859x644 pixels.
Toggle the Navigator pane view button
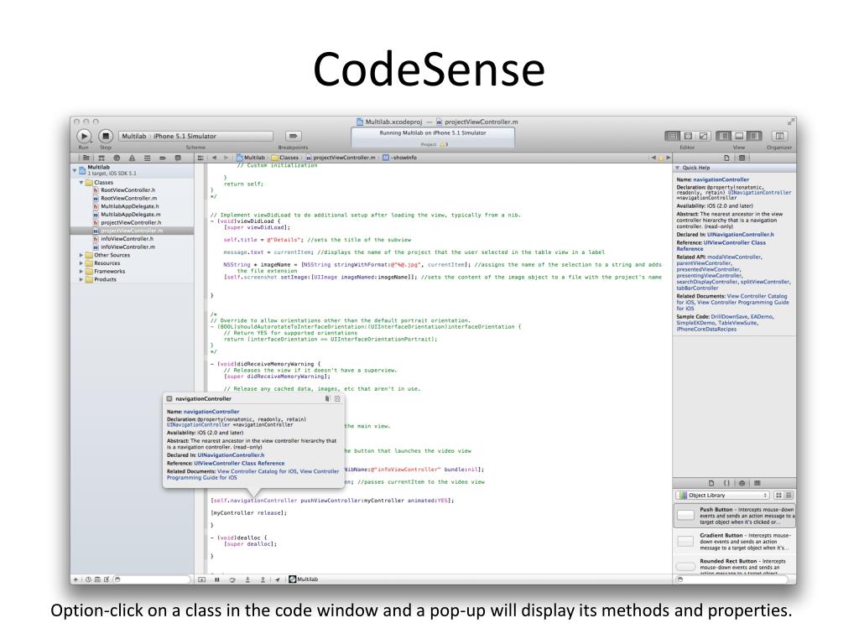(724, 136)
